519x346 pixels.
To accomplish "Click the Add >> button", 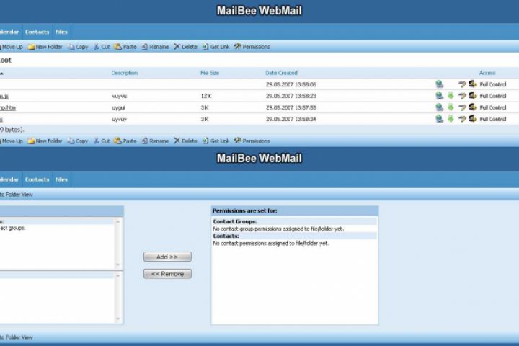I will (167, 257).
